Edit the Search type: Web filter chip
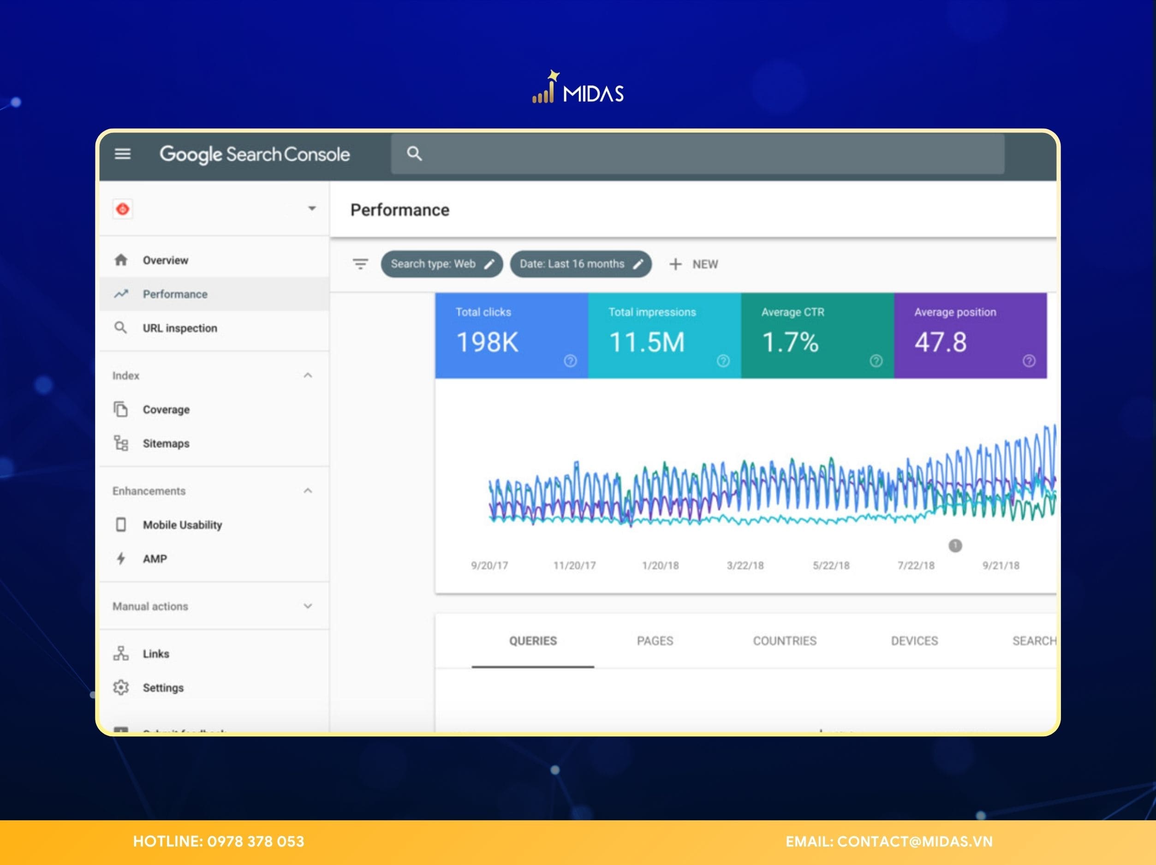The height and width of the screenshot is (865, 1156). click(441, 264)
